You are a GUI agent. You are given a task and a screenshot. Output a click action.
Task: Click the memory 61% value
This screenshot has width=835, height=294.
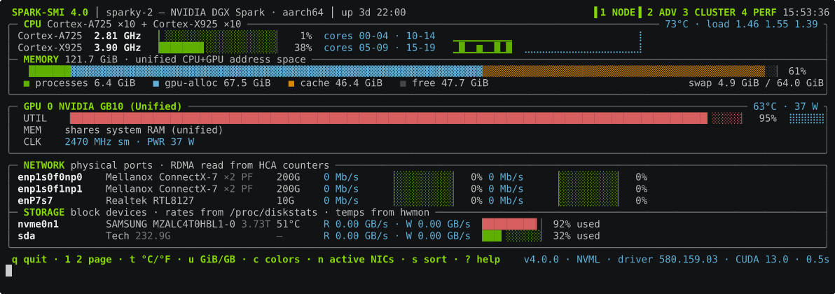[797, 71]
